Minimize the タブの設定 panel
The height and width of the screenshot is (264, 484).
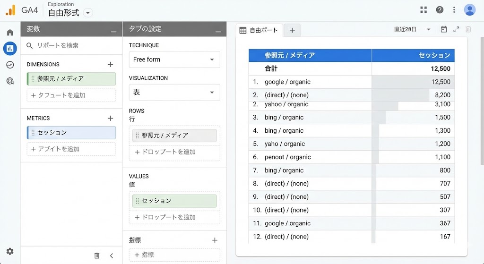(x=218, y=31)
